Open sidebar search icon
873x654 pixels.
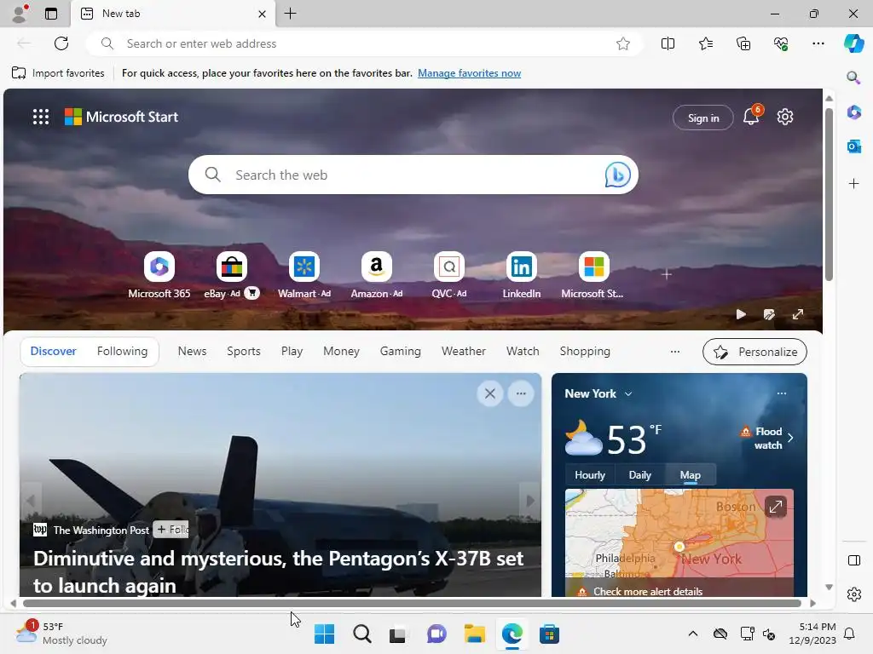tap(853, 77)
